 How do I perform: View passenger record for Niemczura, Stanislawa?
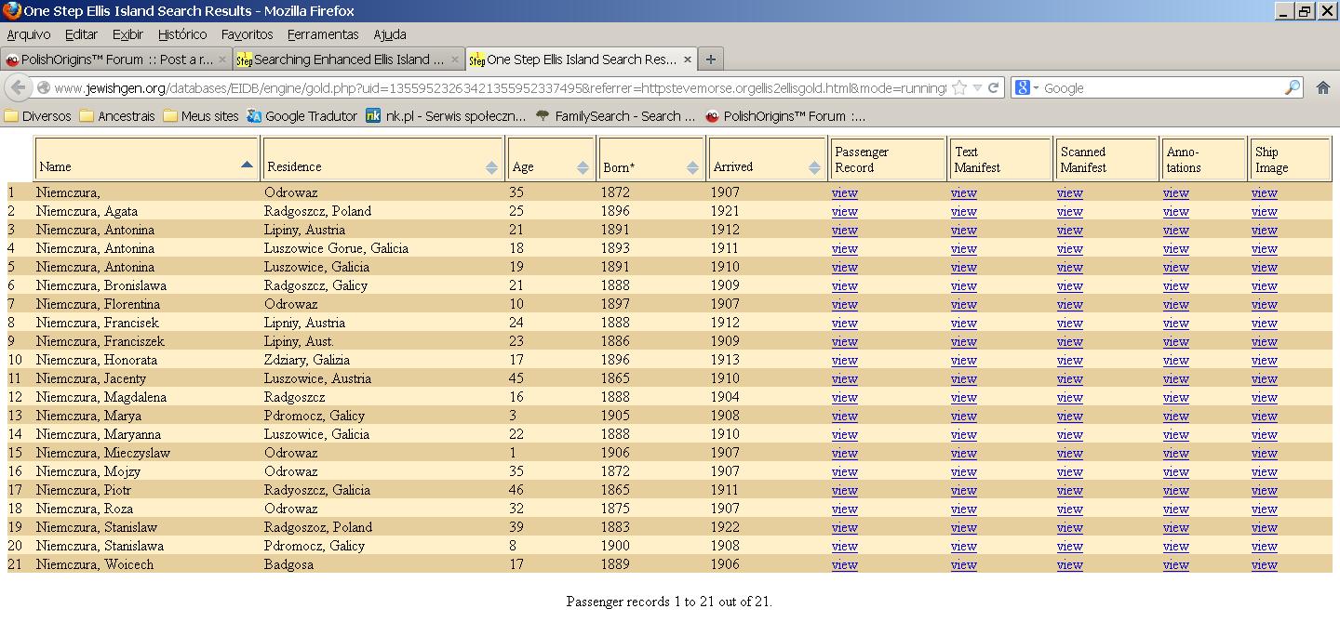coord(844,547)
